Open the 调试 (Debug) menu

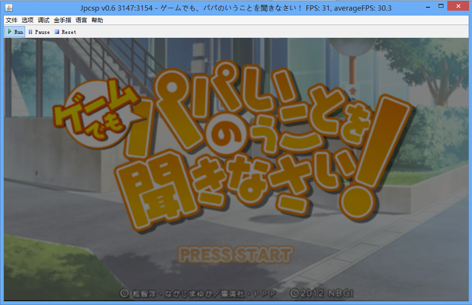[x=44, y=20]
